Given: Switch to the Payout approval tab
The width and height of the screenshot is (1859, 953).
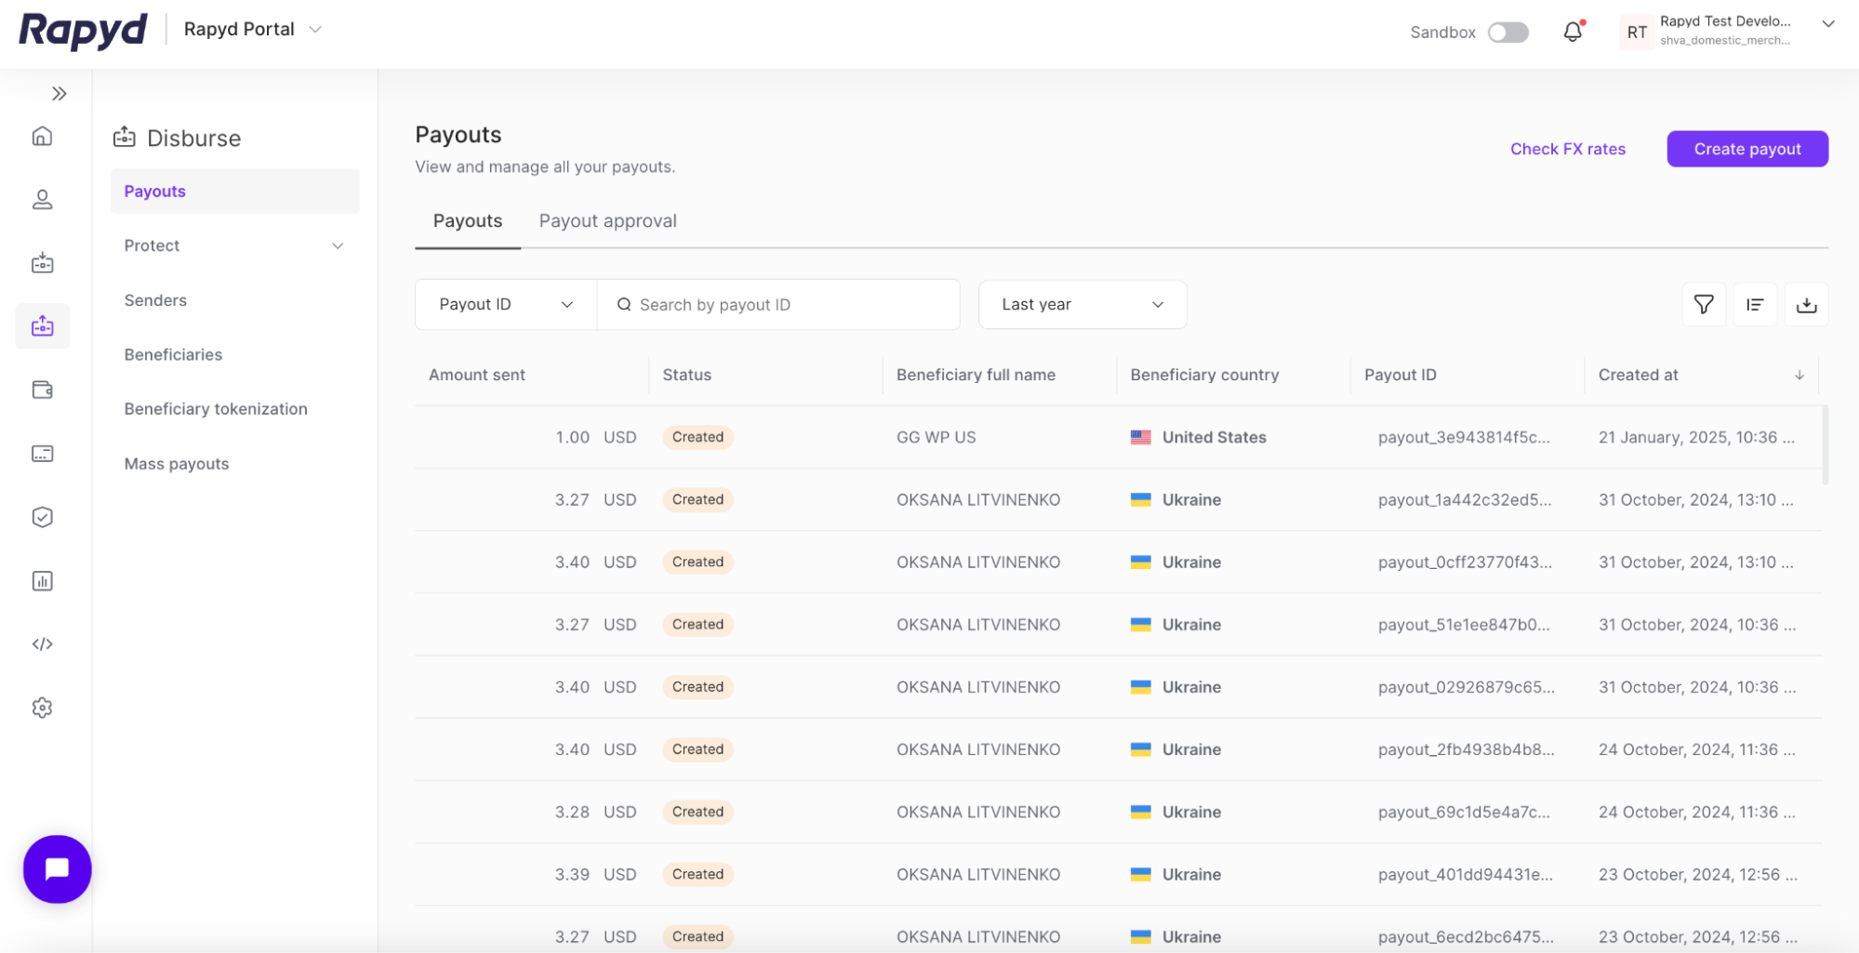Looking at the screenshot, I should pos(607,220).
